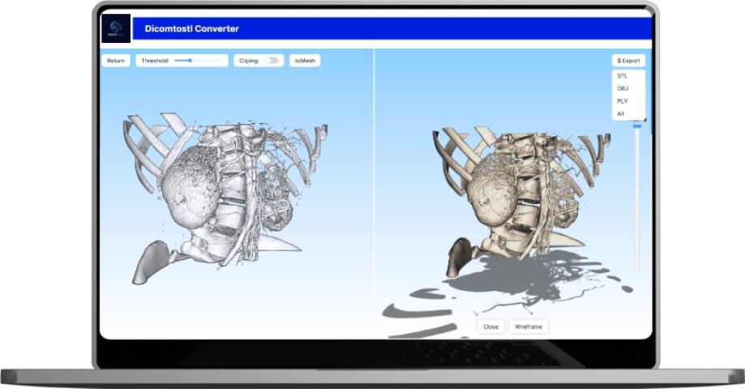This screenshot has width=745, height=389.
Task: Click the Return button
Action: pyautogui.click(x=116, y=61)
